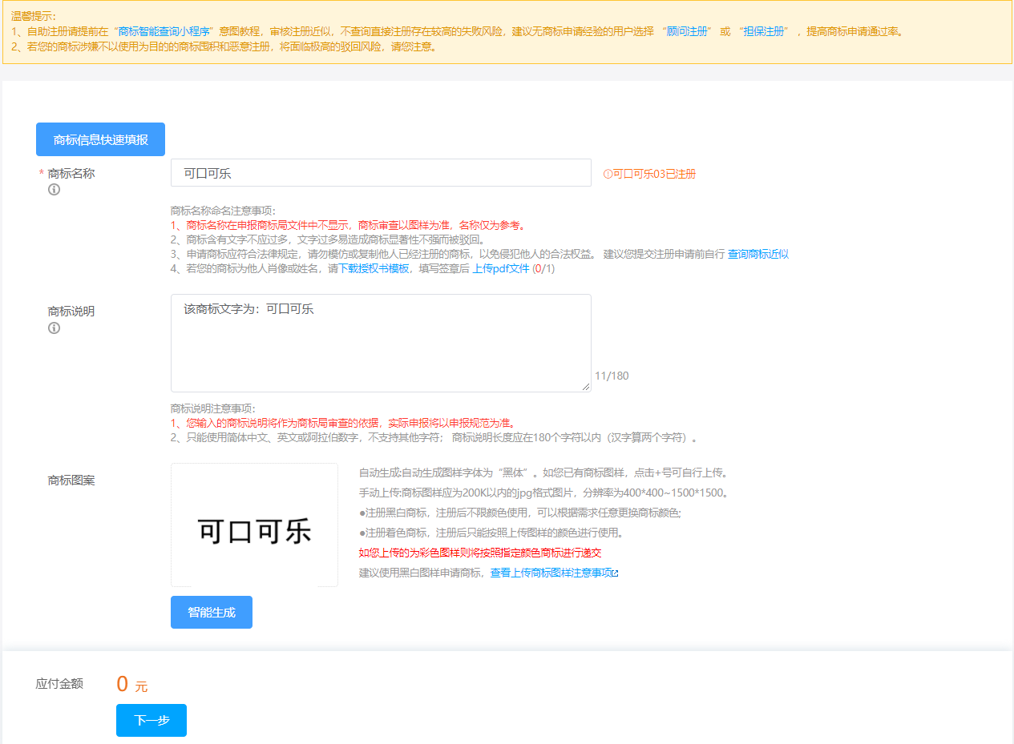Click the 可口可乐 trademark image preview
1014x744 pixels.
(254, 525)
